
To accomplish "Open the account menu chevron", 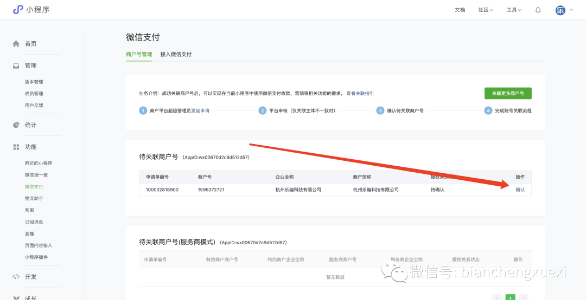I will [x=571, y=10].
